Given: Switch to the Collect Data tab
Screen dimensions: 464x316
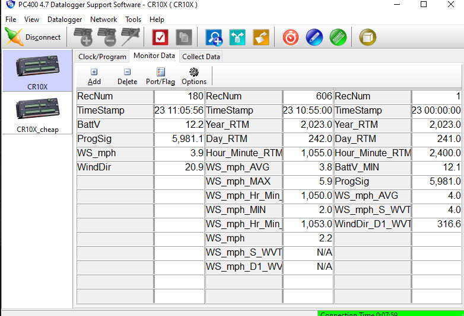Looking at the screenshot, I should [201, 57].
